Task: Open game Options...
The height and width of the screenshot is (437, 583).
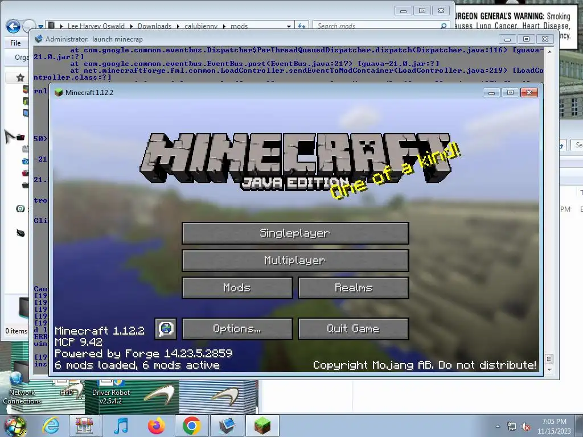Action: pos(237,328)
